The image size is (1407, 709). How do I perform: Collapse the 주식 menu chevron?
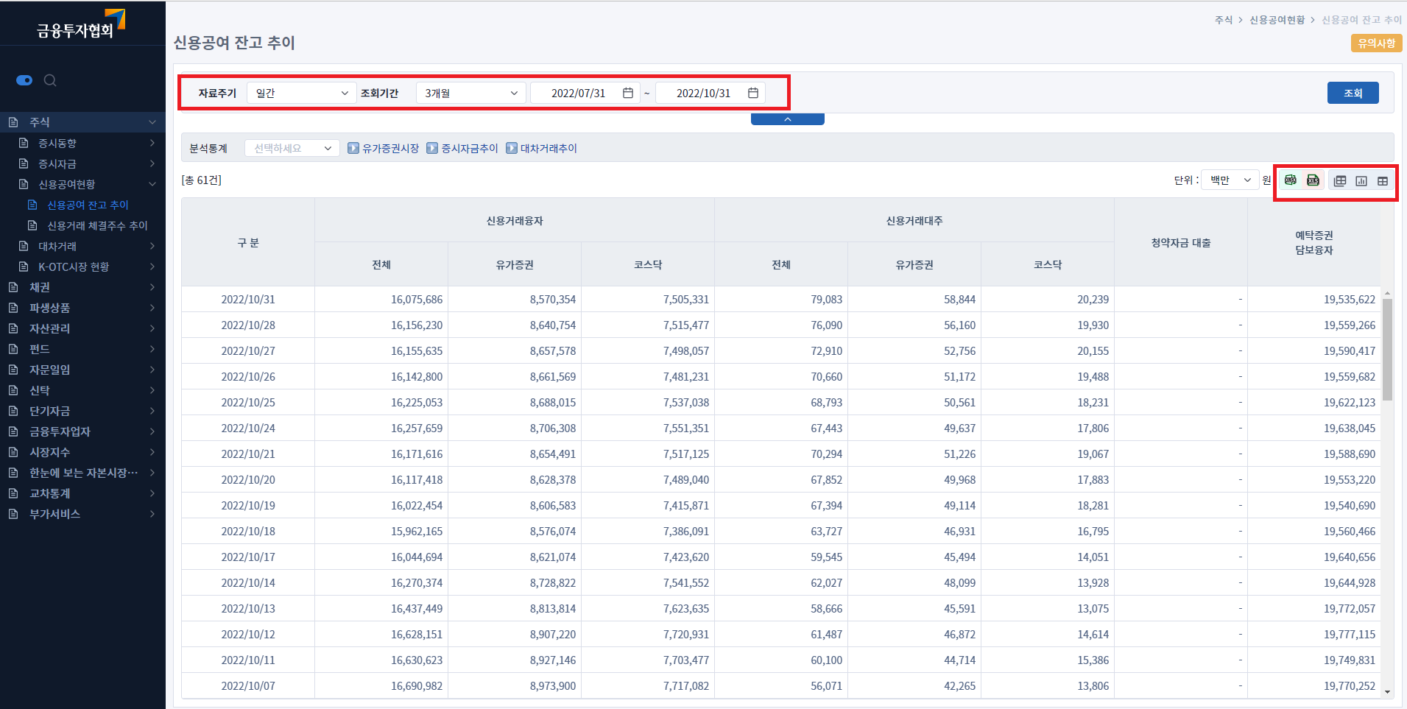point(152,122)
